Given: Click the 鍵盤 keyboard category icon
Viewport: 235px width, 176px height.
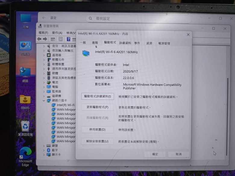Looking at the screenshot, I should [49, 146].
